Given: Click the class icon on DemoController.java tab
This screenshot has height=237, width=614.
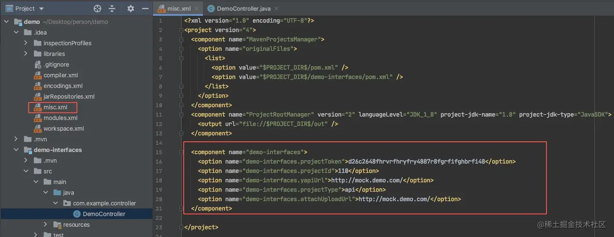Looking at the screenshot, I should (x=211, y=9).
